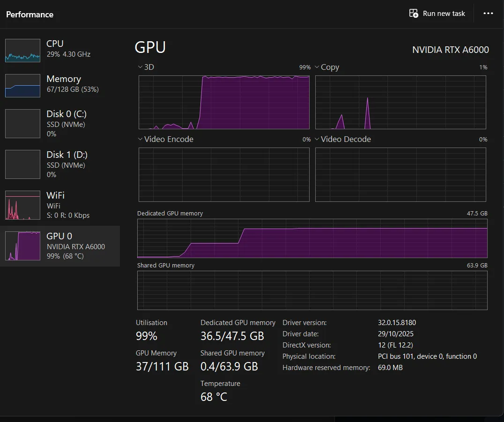Select the Disk 1 (D:) thumbnail

point(22,164)
